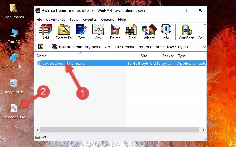Open the archive path dropdown
This screenshot has width=236, height=147.
point(204,47)
